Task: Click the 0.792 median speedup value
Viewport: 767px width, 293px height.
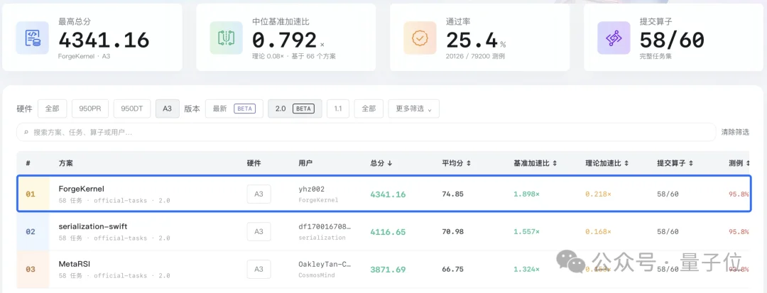Action: coord(285,40)
